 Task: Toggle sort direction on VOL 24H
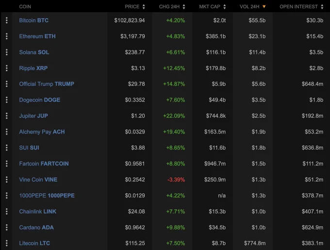click(x=252, y=7)
